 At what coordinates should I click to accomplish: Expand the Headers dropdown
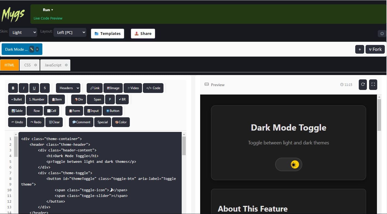tap(68, 88)
